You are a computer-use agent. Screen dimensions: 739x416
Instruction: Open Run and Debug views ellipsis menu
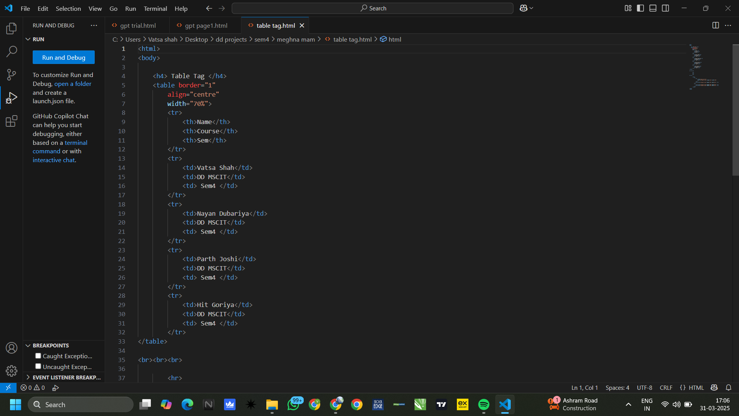[x=94, y=25]
